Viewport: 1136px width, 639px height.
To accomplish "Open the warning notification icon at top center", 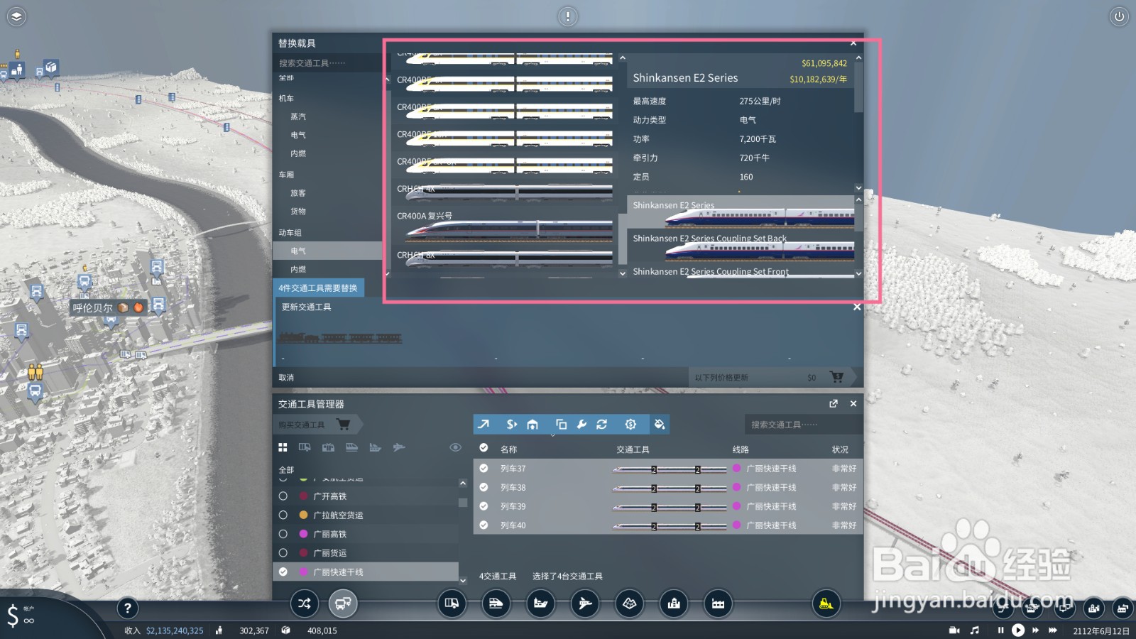I will [x=567, y=16].
